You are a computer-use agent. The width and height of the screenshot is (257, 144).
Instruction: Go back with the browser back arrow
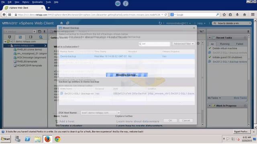(4, 15)
